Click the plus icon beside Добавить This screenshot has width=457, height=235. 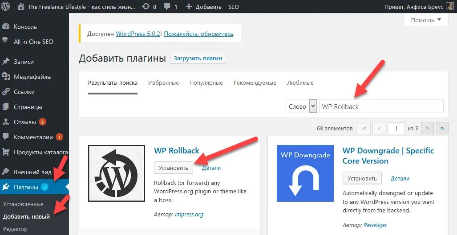pyautogui.click(x=189, y=7)
